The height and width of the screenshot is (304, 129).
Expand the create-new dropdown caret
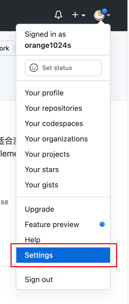(83, 15)
